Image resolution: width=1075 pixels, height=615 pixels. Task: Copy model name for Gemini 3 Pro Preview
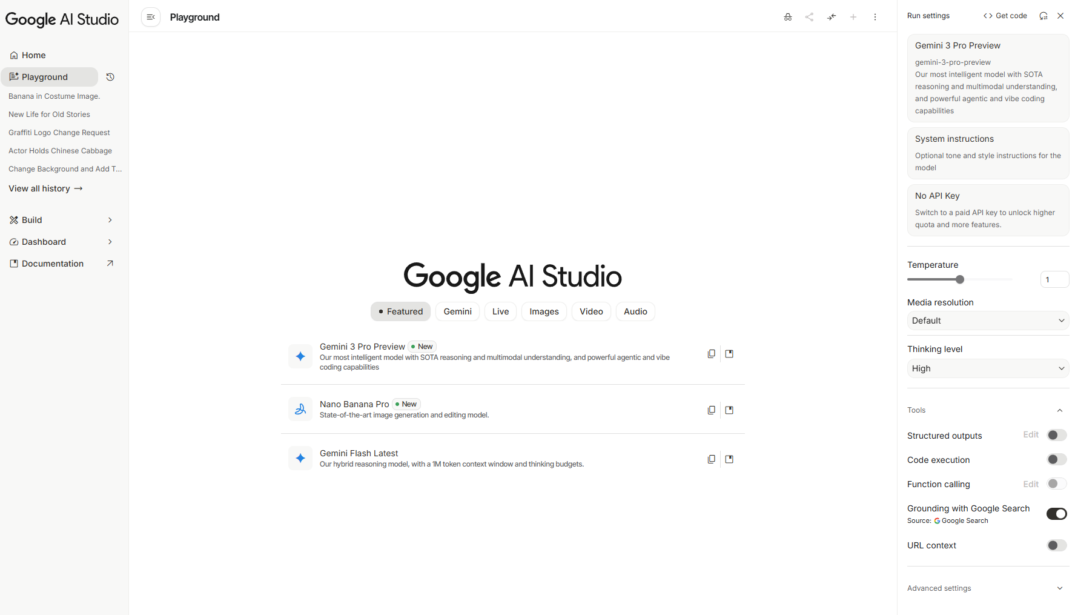[712, 354]
